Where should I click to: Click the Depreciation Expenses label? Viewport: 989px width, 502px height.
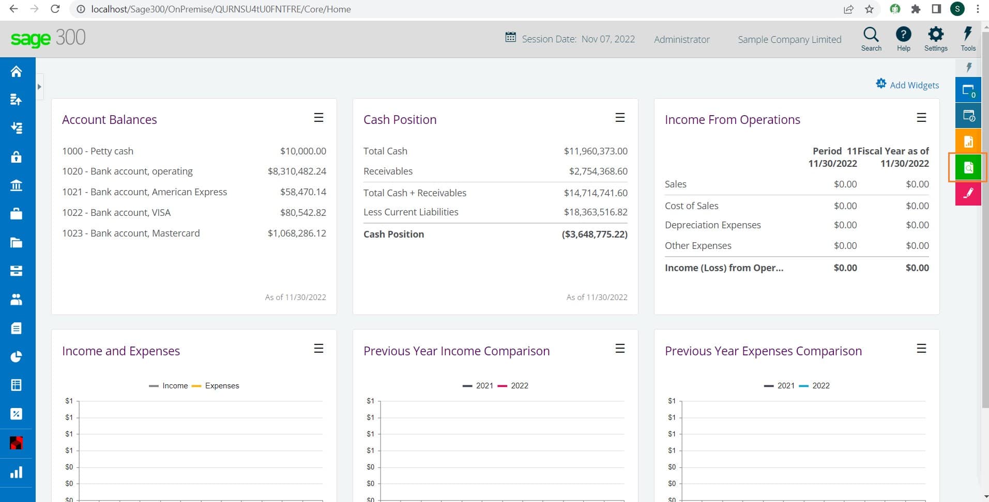click(x=712, y=225)
